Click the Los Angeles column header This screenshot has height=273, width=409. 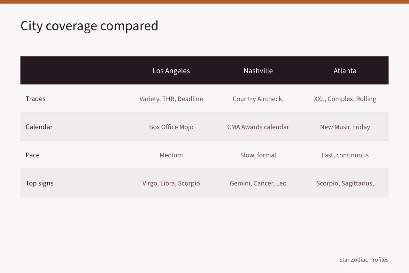click(x=171, y=71)
